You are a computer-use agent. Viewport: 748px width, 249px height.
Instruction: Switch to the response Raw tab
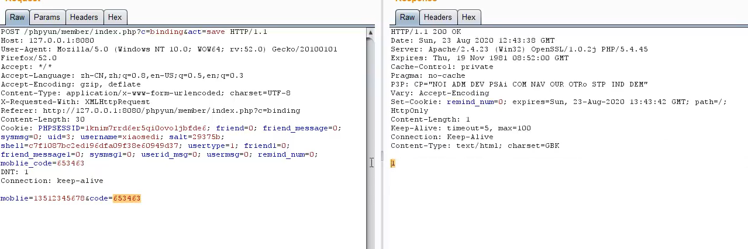(x=407, y=18)
